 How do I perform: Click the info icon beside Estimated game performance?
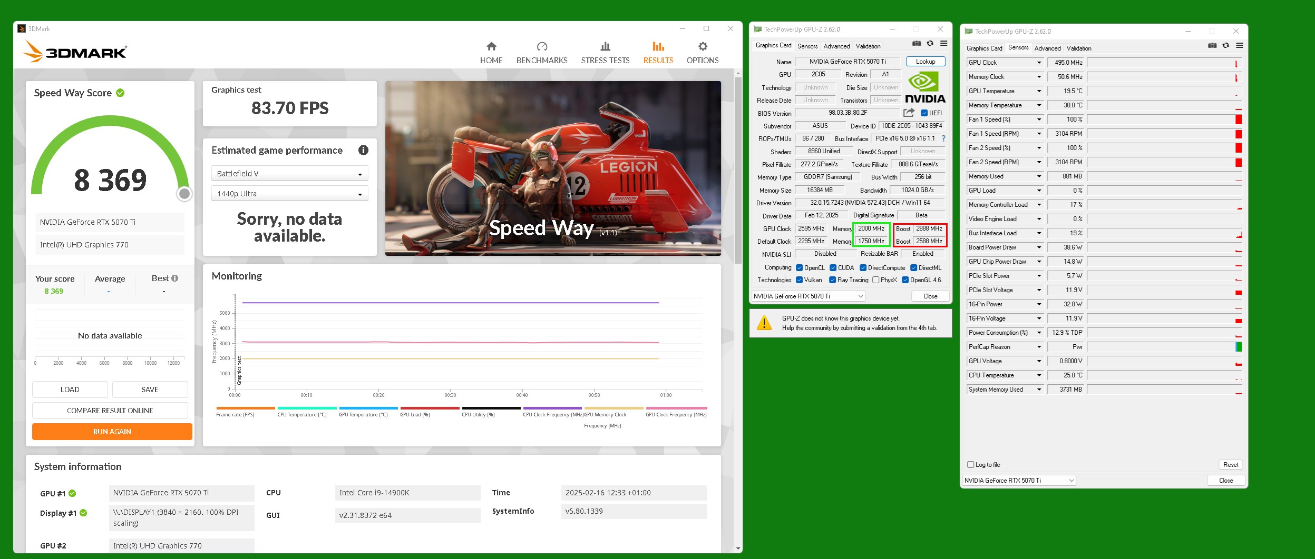(363, 151)
